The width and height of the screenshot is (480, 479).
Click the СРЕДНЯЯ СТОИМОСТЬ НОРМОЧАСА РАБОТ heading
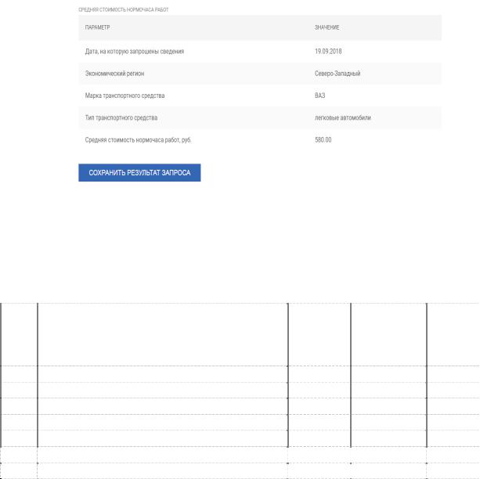tap(124, 10)
